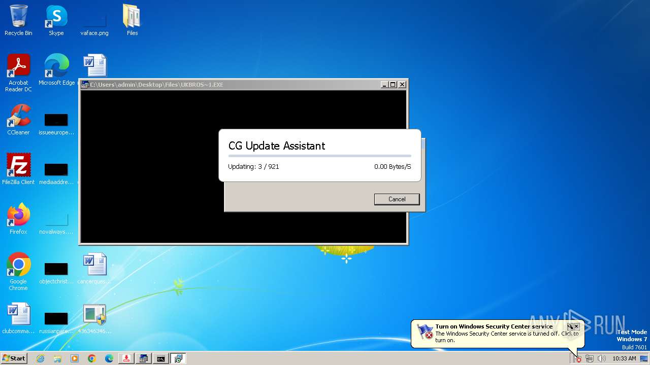The width and height of the screenshot is (650, 365).
Task: Open the Skype desktop shortcut
Action: coord(56,20)
